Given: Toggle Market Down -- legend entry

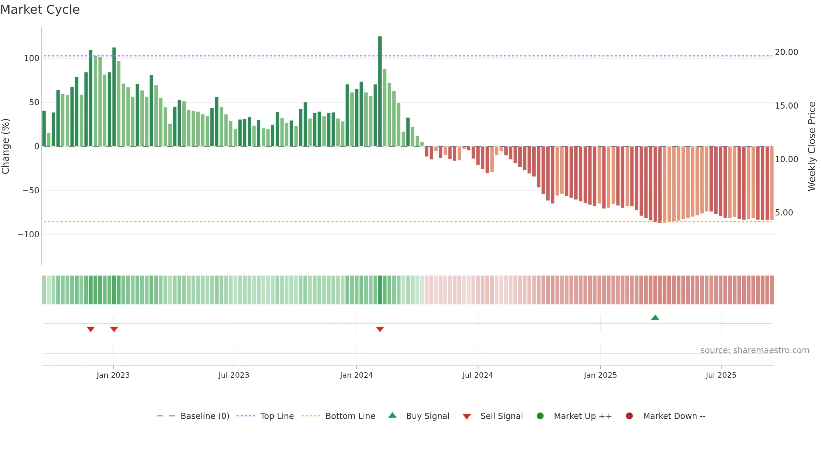Looking at the screenshot, I should click(x=666, y=416).
